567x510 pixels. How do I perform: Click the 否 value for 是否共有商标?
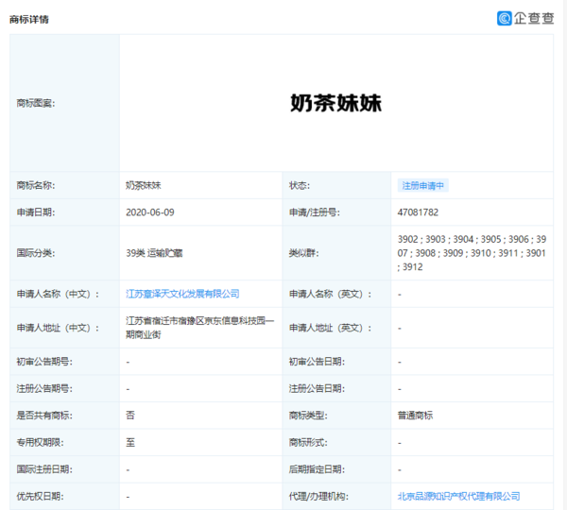pyautogui.click(x=129, y=416)
